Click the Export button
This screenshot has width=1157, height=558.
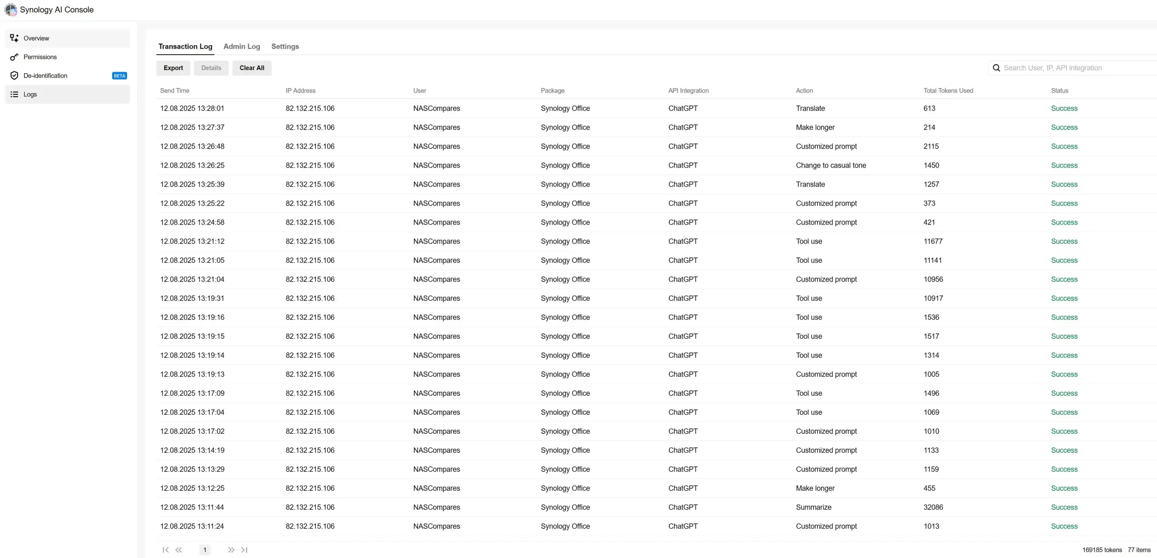173,68
